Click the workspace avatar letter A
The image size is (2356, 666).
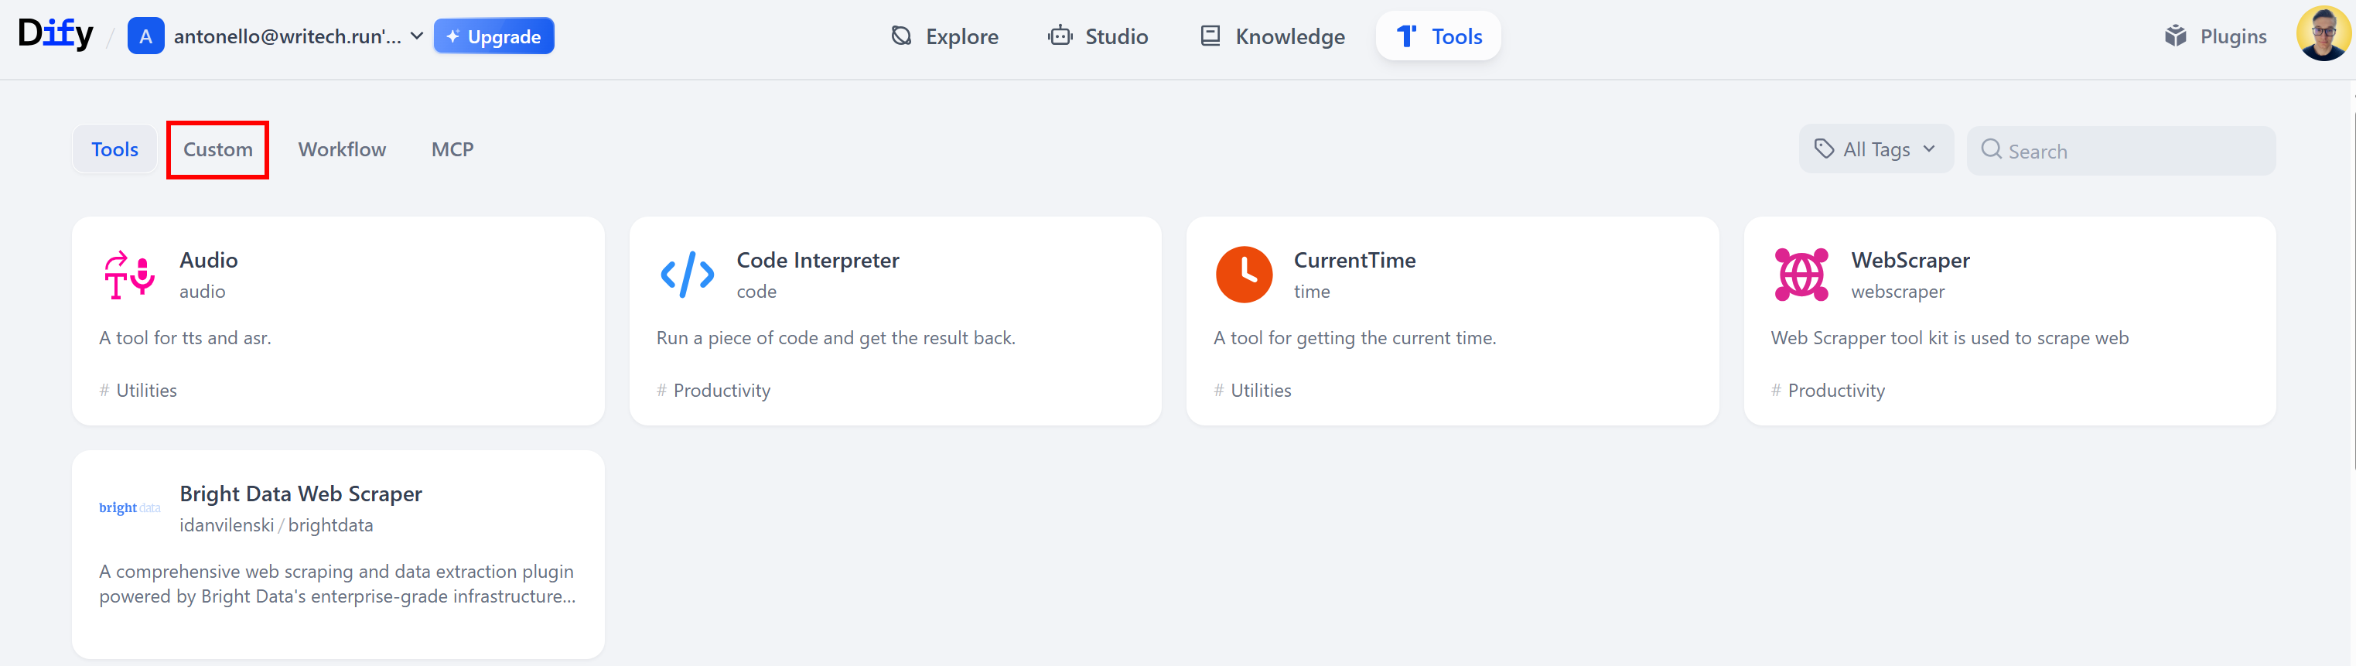coord(145,36)
